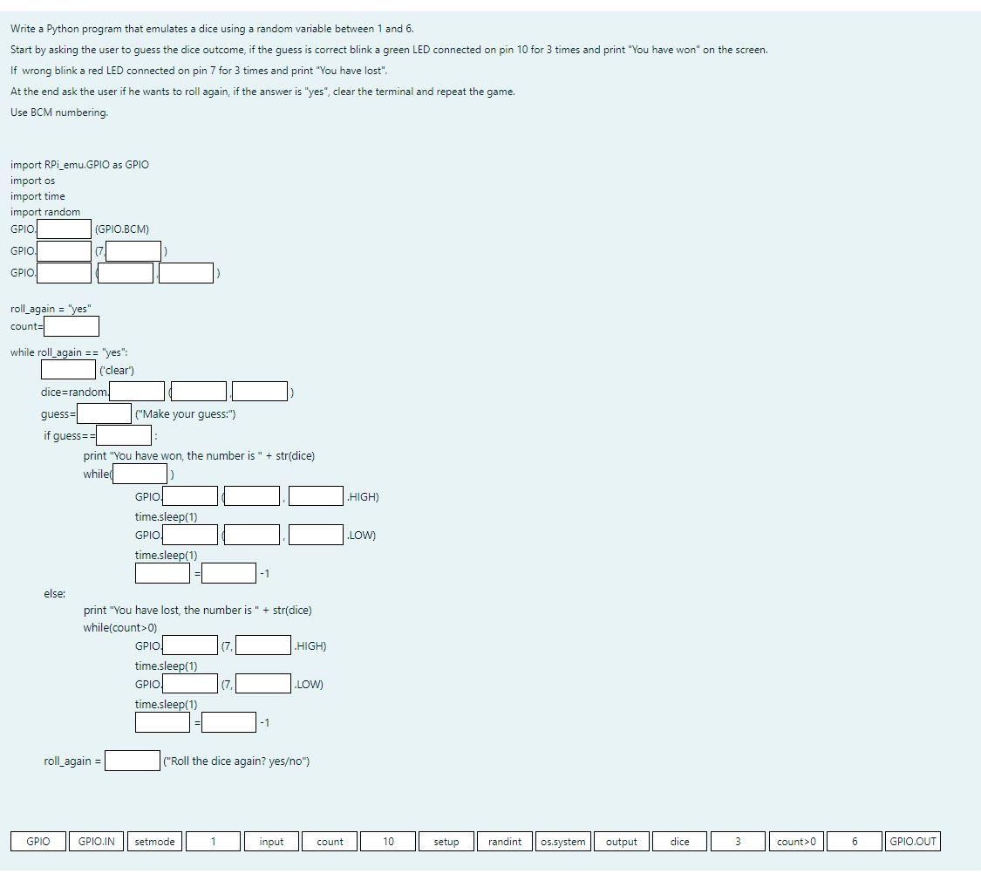
Task: Click the blank in roll_again = line
Action: pyautogui.click(x=131, y=760)
